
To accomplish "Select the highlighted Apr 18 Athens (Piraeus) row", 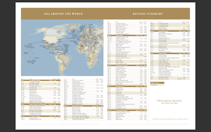I will (x=127, y=65).
